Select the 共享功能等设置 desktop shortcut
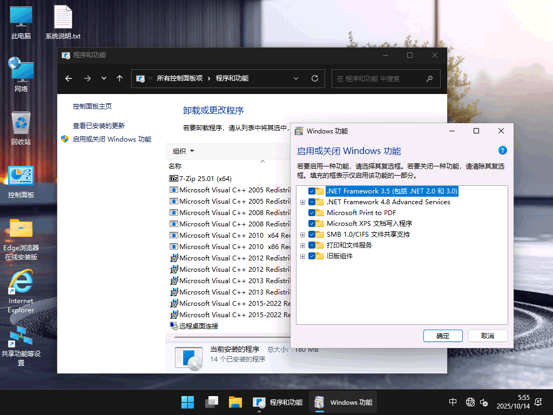The height and width of the screenshot is (415, 553). pos(21,346)
